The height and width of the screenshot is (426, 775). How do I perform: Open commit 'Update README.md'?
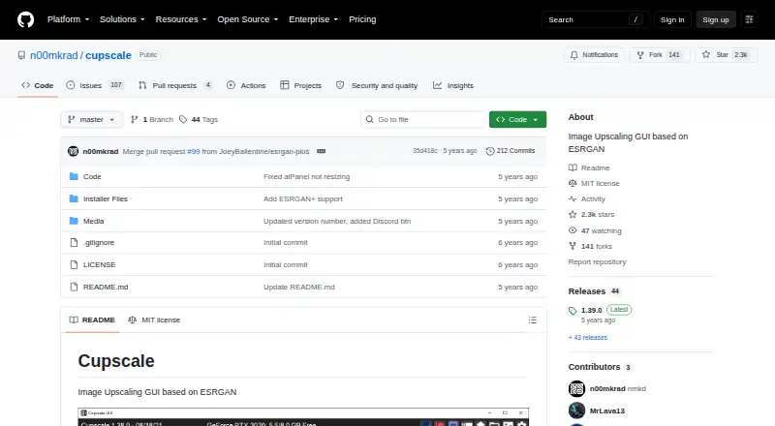point(299,288)
